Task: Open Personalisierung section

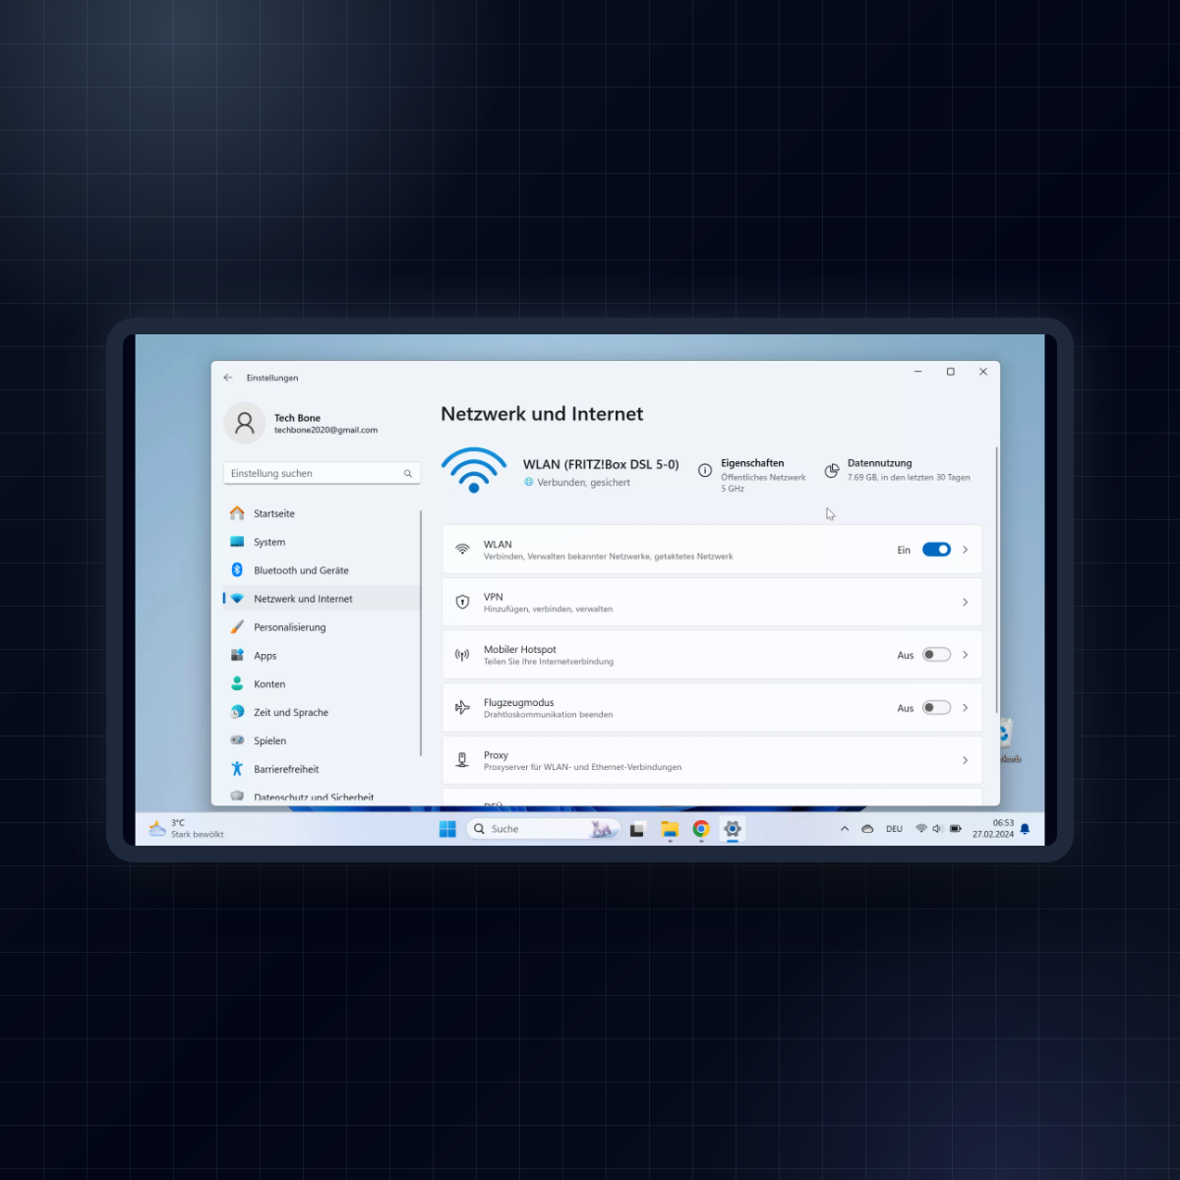Action: click(x=322, y=627)
